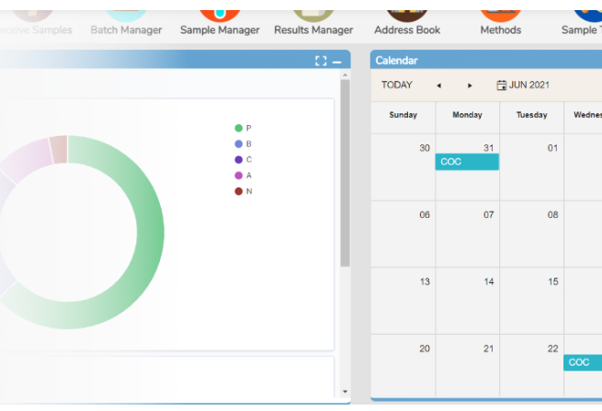Toggle the N series in chart legend
This screenshot has width=602, height=411.
coord(243,191)
